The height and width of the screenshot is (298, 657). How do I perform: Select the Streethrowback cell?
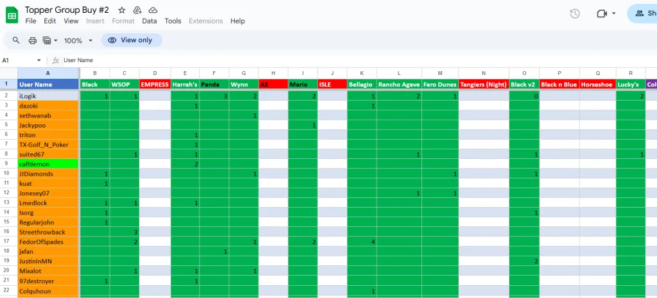[x=47, y=232]
